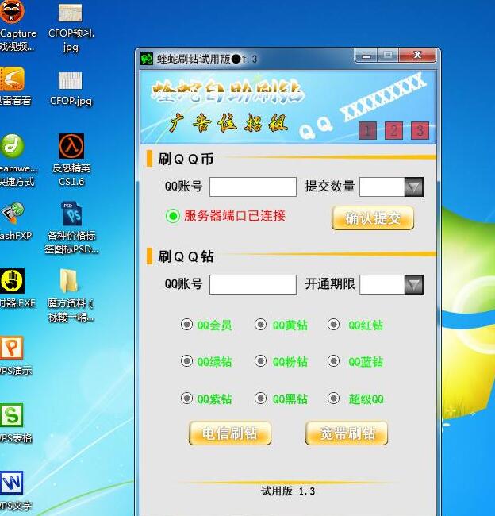This screenshot has width=495, height=516.
Task: Select the QQ会员 radio option
Action: 186,325
